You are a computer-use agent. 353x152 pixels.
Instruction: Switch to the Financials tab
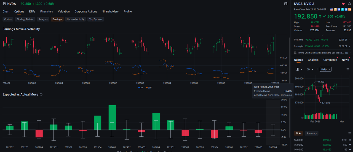(x=46, y=12)
